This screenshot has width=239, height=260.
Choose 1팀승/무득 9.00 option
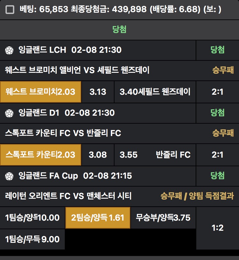tap(33, 239)
